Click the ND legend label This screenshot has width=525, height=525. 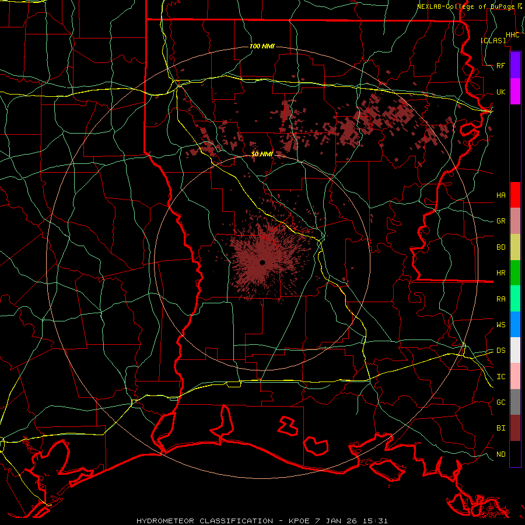501,454
